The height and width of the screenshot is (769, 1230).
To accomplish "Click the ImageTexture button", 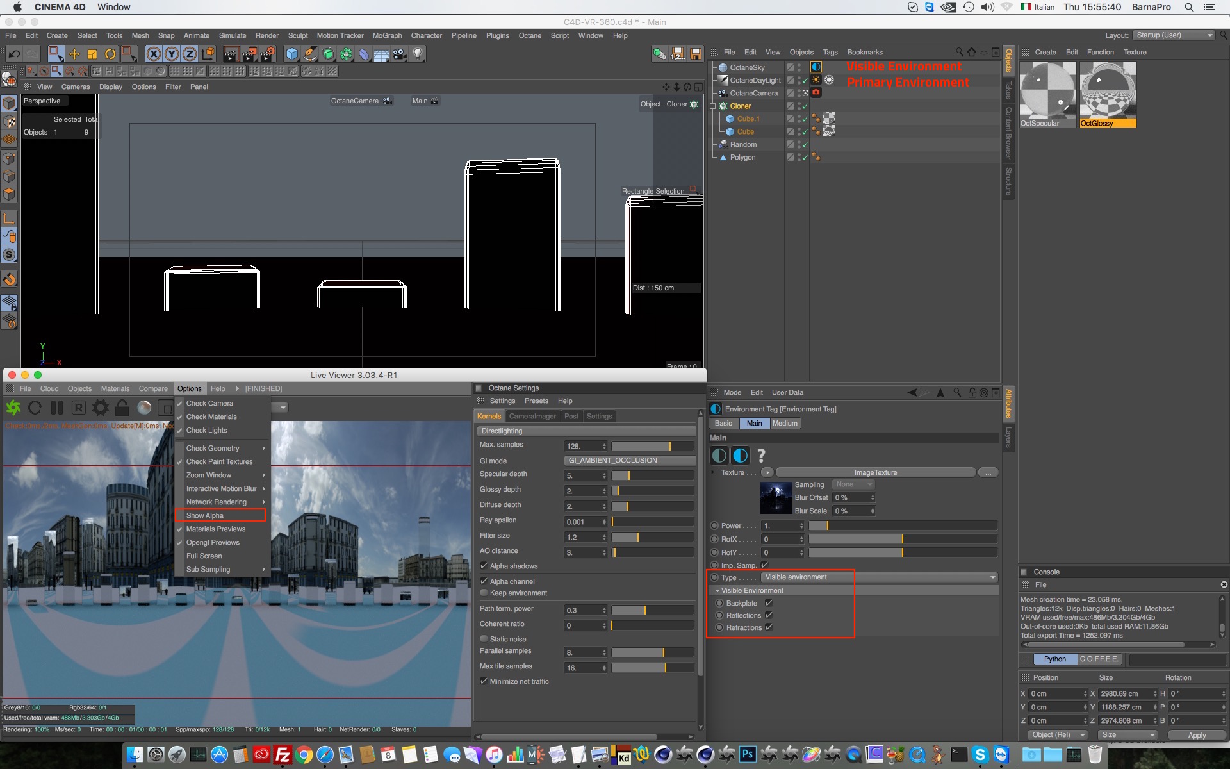I will pos(874,473).
